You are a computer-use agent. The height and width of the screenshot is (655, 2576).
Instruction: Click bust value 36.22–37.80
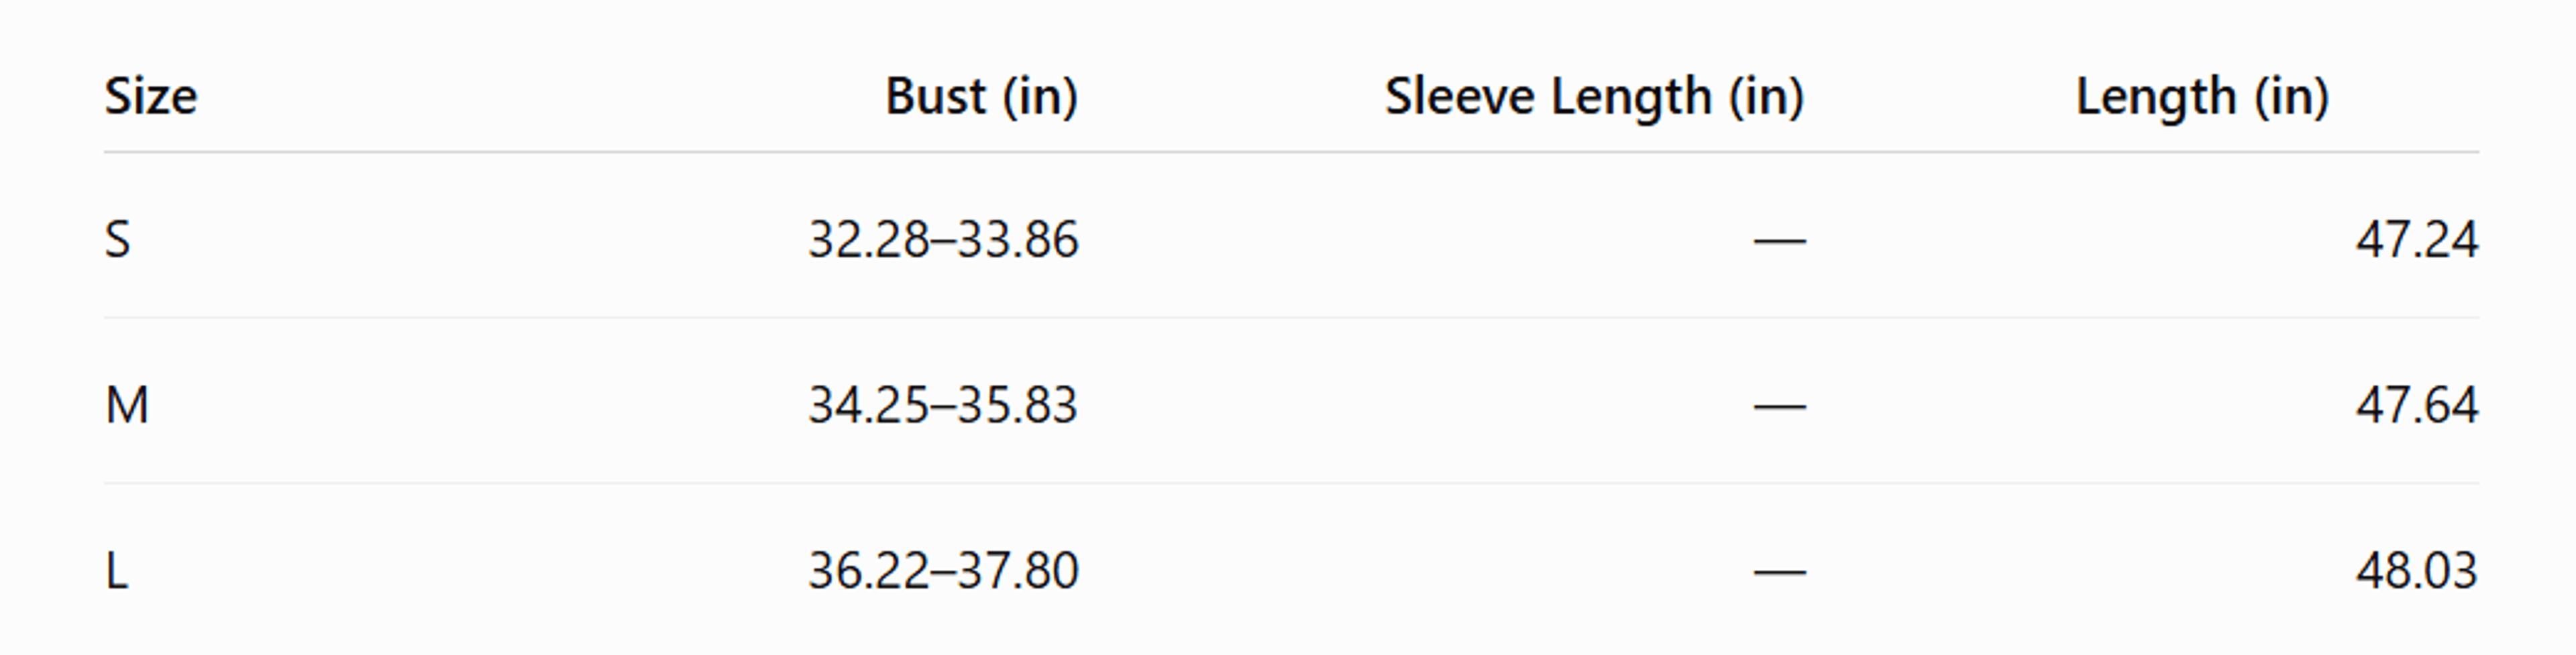point(943,571)
